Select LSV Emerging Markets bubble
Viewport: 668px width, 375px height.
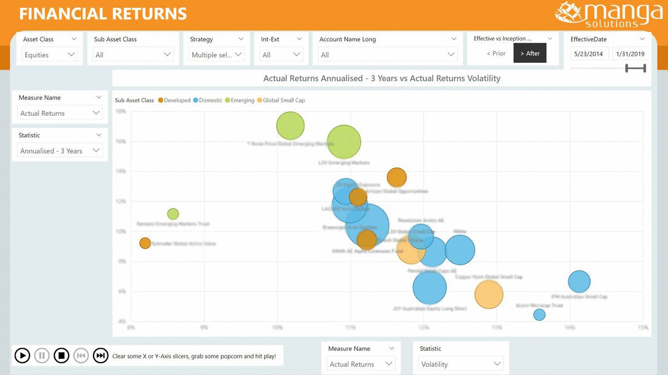(344, 142)
